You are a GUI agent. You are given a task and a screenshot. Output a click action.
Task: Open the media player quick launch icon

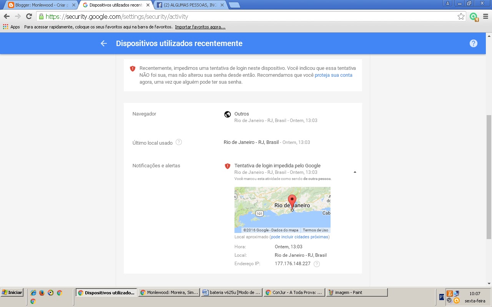(x=51, y=293)
